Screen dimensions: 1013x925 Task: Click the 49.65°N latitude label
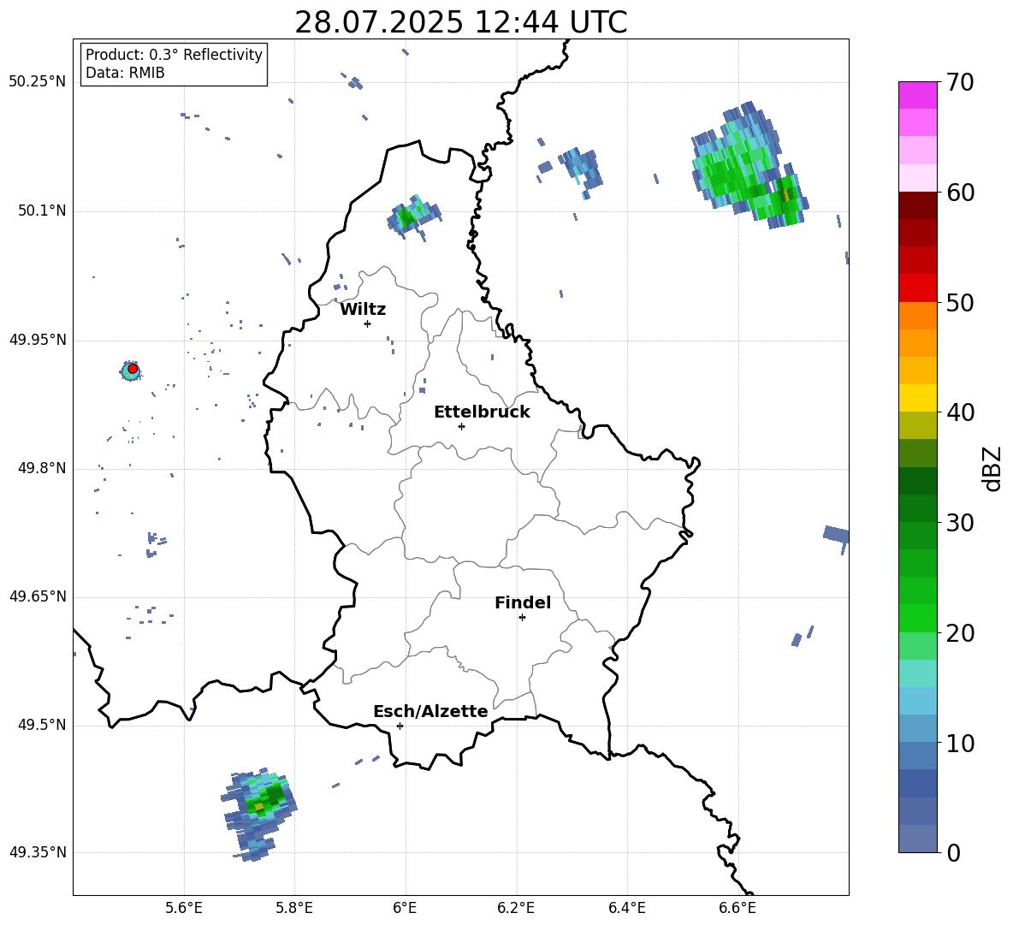click(x=38, y=596)
